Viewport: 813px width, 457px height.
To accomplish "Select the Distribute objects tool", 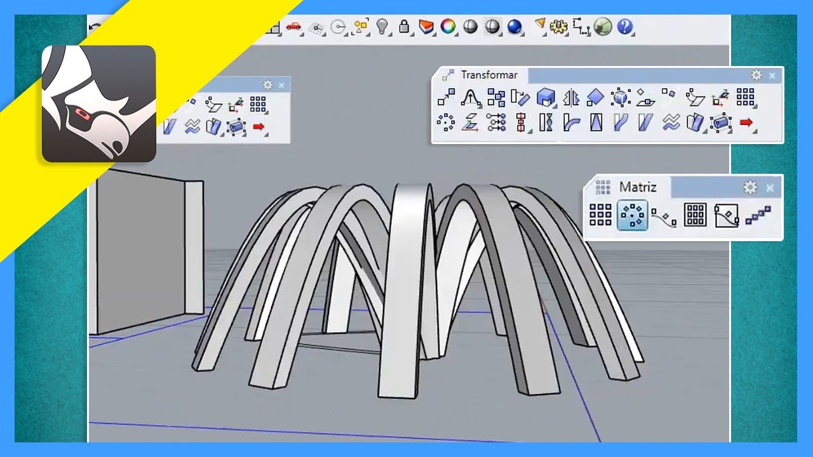I will 496,122.
